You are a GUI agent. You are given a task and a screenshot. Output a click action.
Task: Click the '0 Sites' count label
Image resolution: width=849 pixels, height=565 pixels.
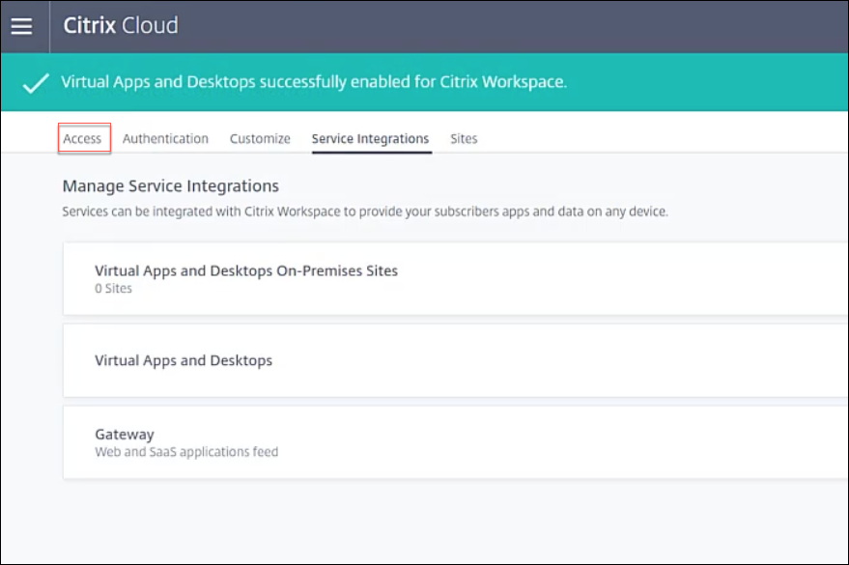(113, 288)
